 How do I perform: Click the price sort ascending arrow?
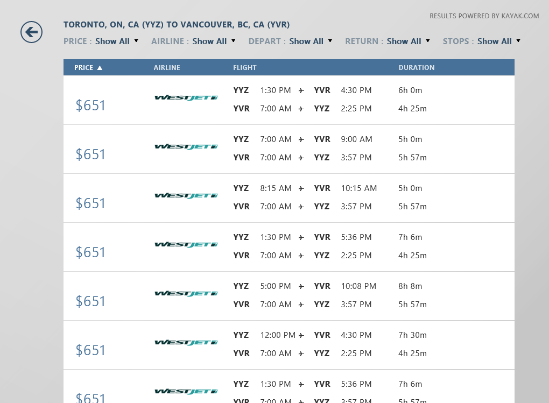[100, 68]
